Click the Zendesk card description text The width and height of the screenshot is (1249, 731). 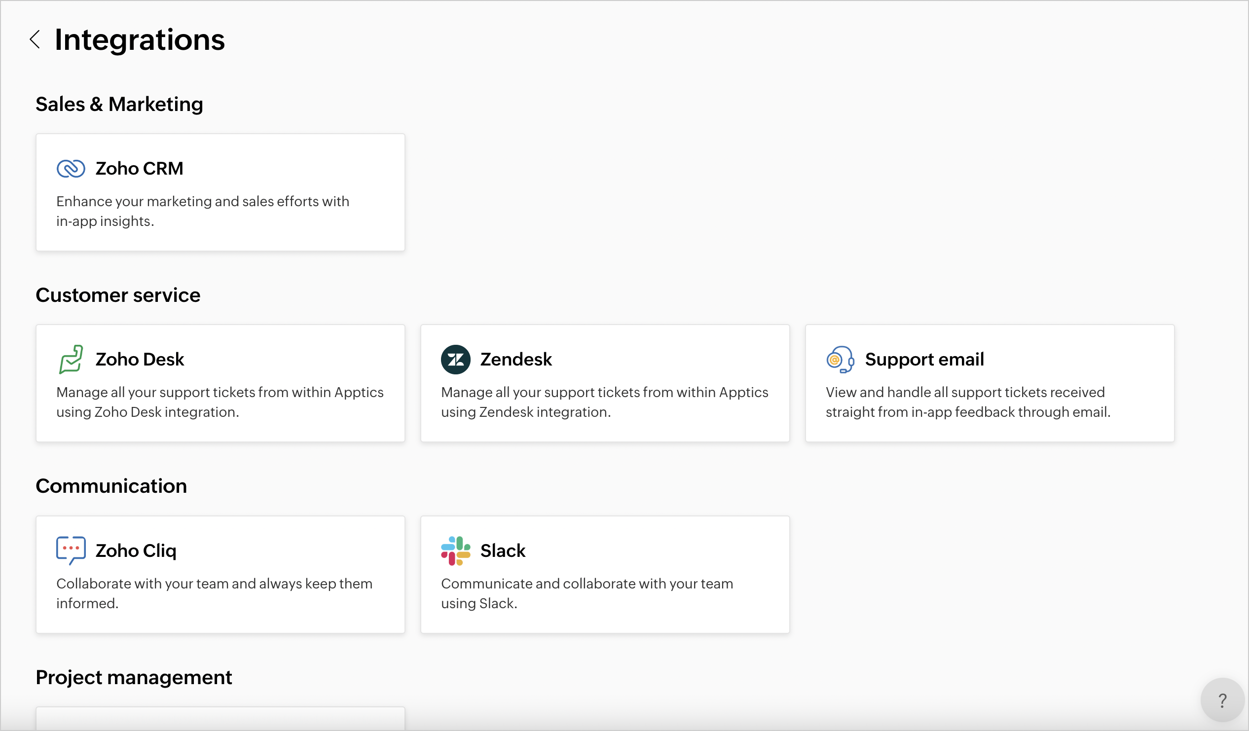[x=604, y=402]
